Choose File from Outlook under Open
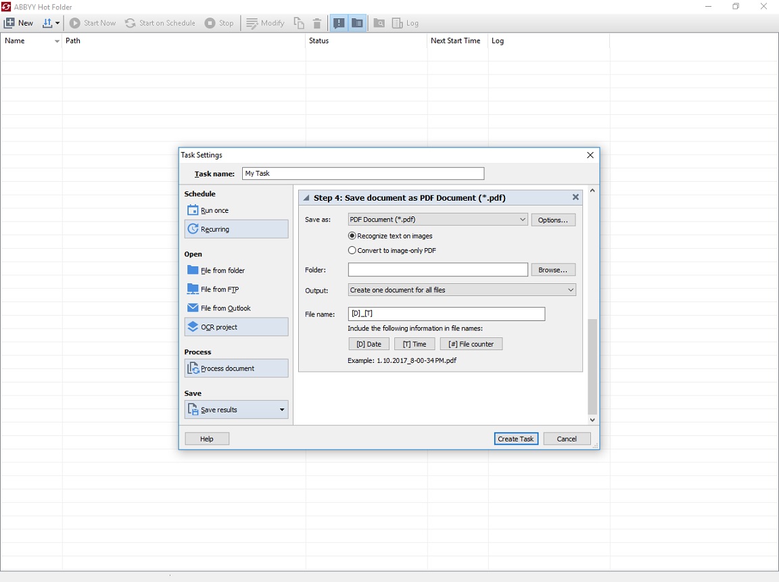This screenshot has height=582, width=779. pyautogui.click(x=237, y=308)
